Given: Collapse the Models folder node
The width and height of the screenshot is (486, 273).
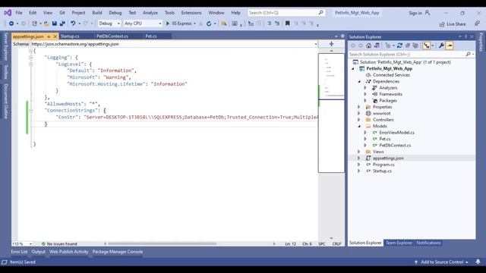Looking at the screenshot, I should point(359,127).
